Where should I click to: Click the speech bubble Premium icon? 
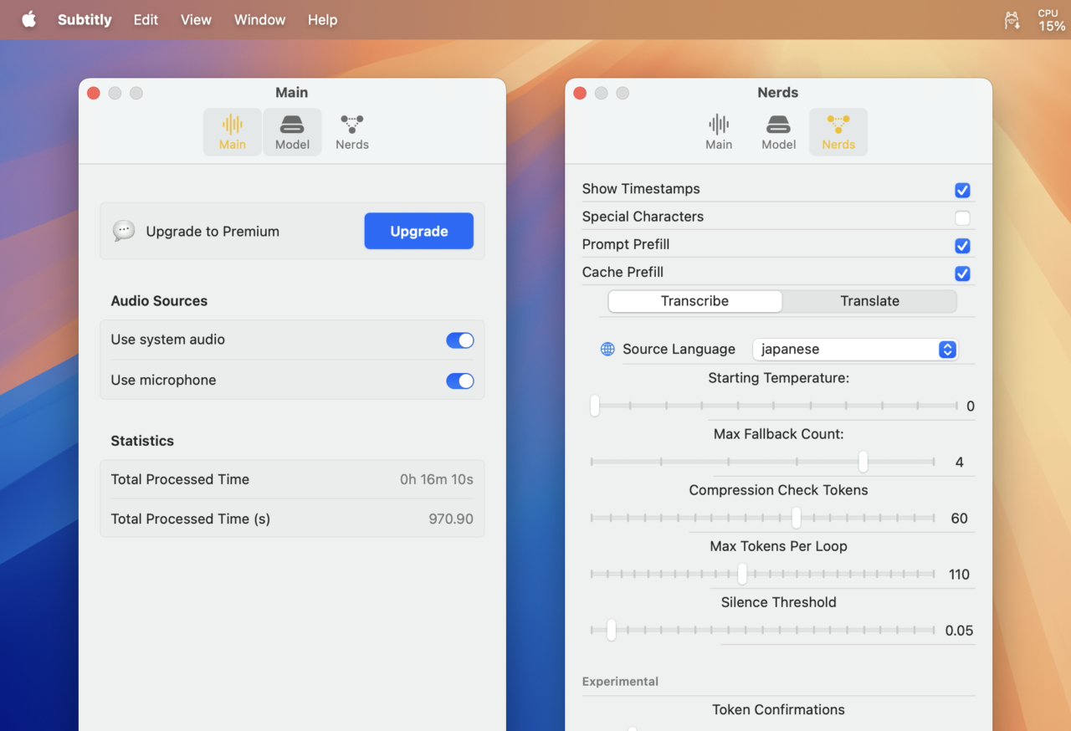click(x=124, y=231)
